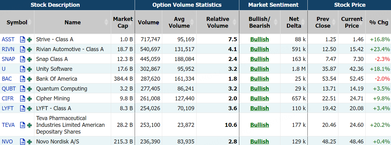The width and height of the screenshot is (391, 145).
Task: Open the report icon for SNAP
Action: coord(22,59)
